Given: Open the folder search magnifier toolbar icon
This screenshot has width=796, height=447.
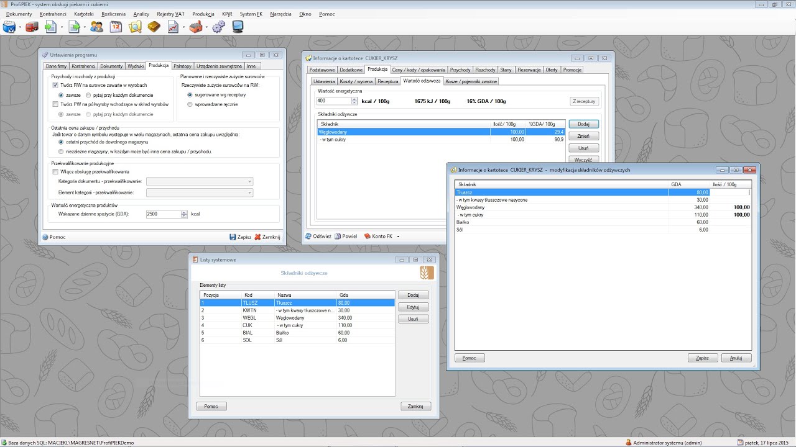Looking at the screenshot, I should (x=135, y=27).
